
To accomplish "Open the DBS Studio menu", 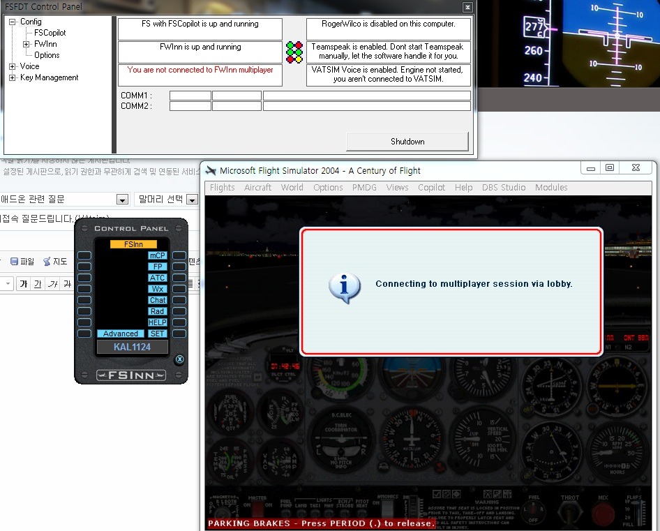I will click(504, 188).
